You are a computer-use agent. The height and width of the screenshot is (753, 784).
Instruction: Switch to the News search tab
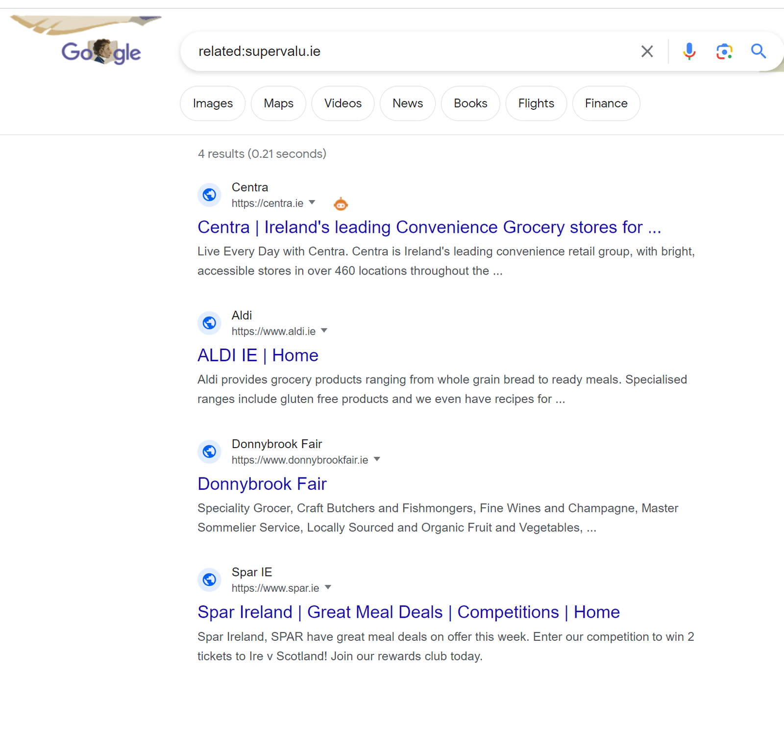407,103
